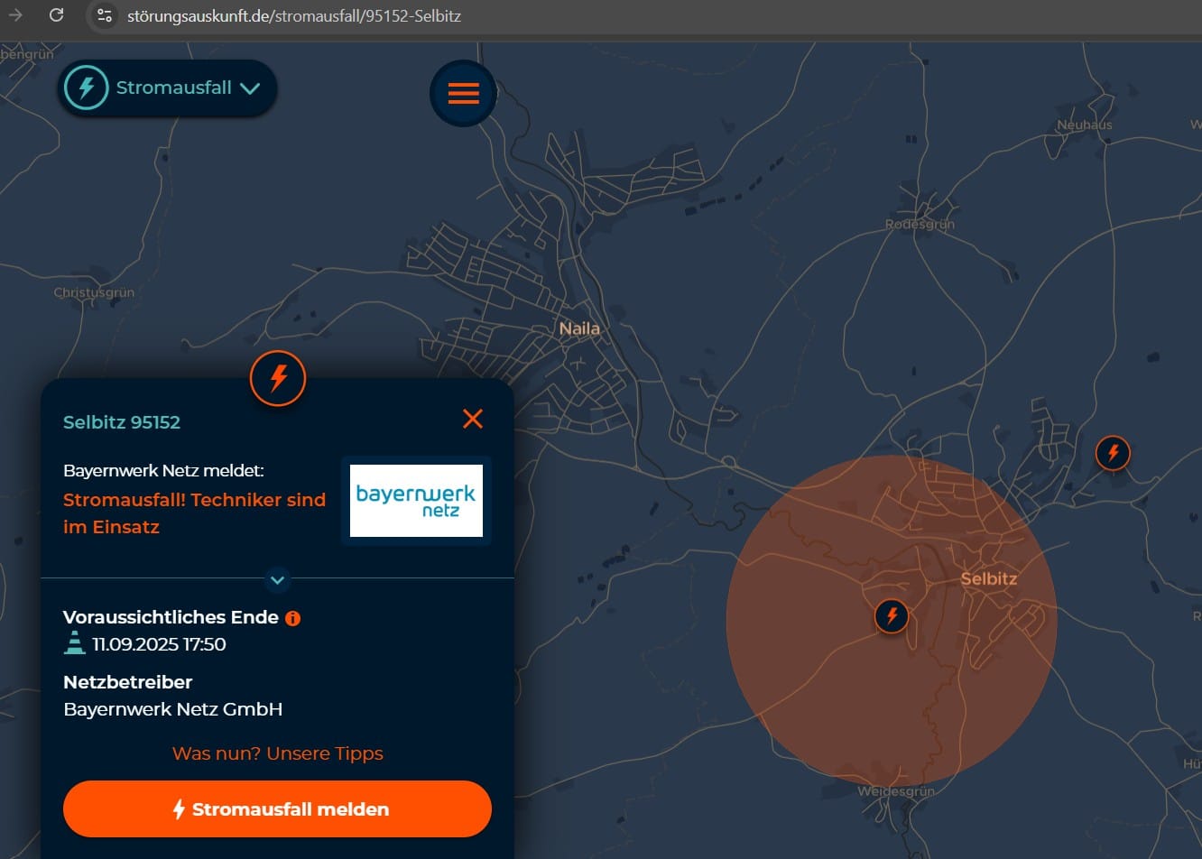Open site information icon in address bar

[105, 15]
